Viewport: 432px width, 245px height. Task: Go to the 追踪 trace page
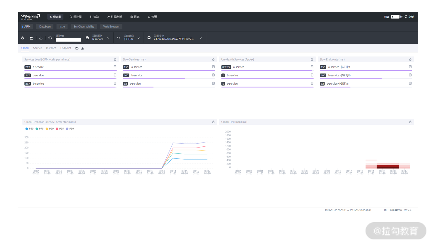click(94, 17)
